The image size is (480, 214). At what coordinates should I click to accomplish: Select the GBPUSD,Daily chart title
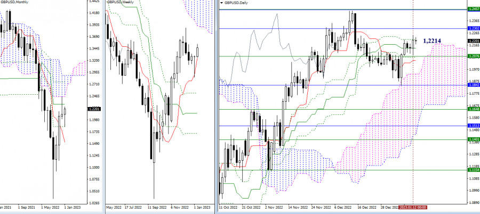(236, 3)
